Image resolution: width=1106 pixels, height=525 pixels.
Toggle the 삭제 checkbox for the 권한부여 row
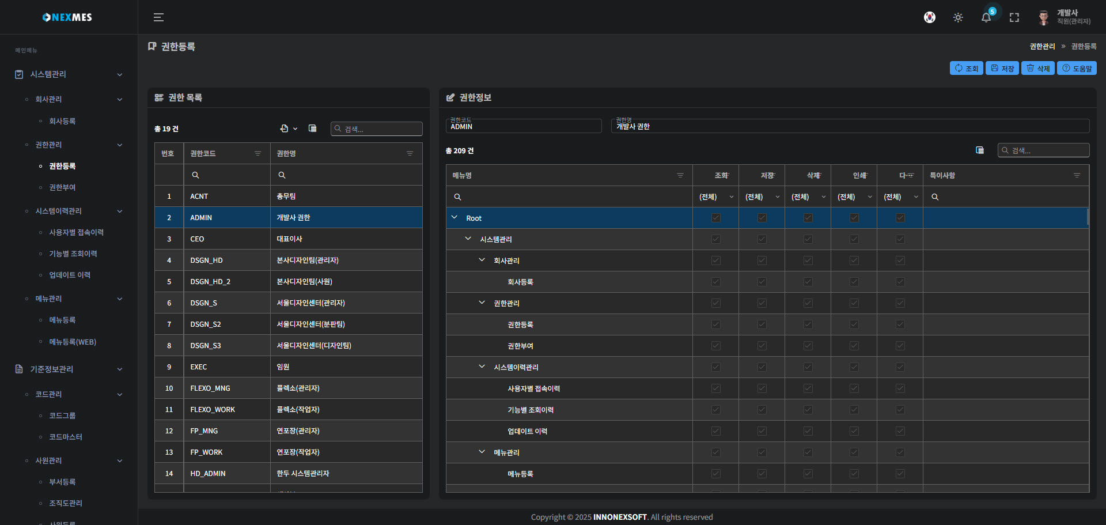(x=808, y=346)
